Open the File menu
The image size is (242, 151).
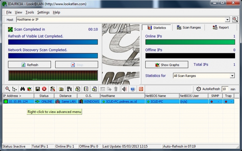[x=9, y=12]
